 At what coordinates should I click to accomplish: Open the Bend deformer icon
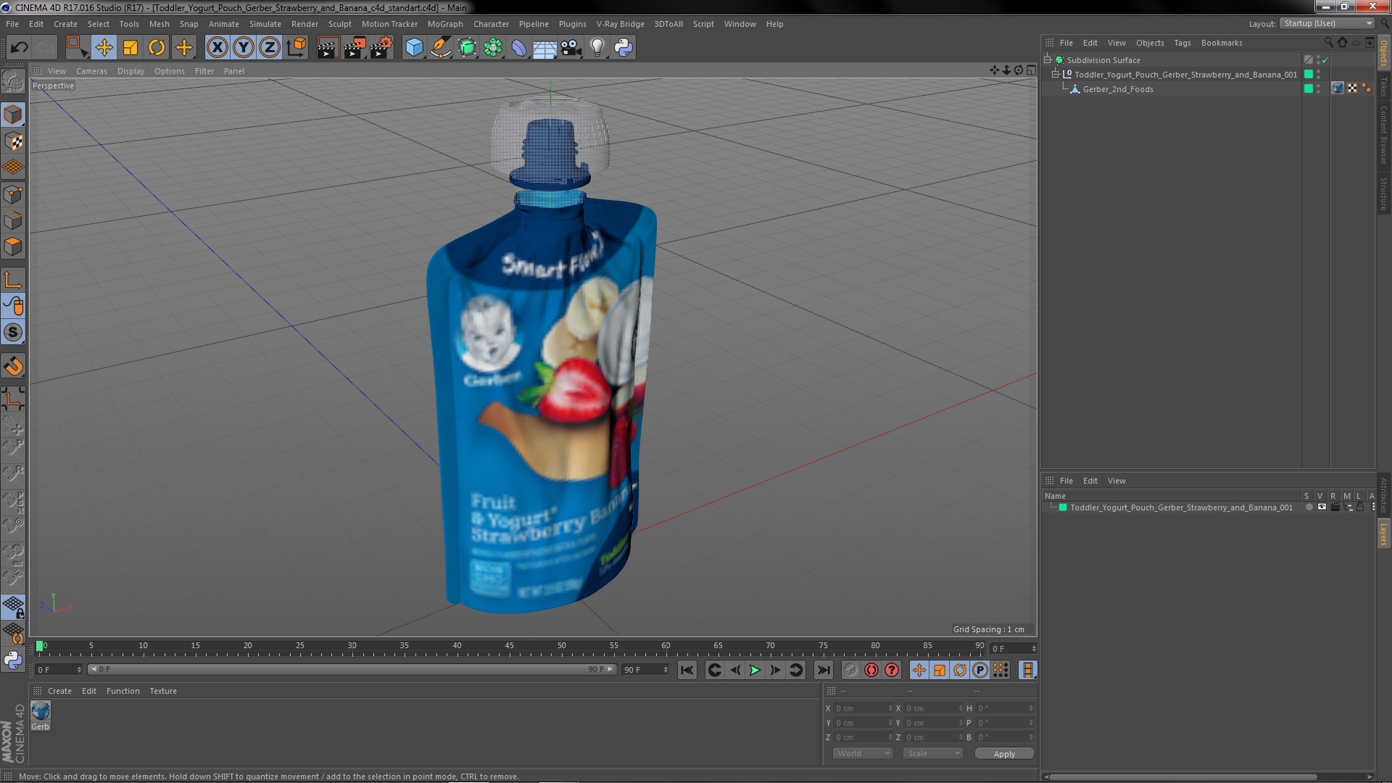(519, 48)
